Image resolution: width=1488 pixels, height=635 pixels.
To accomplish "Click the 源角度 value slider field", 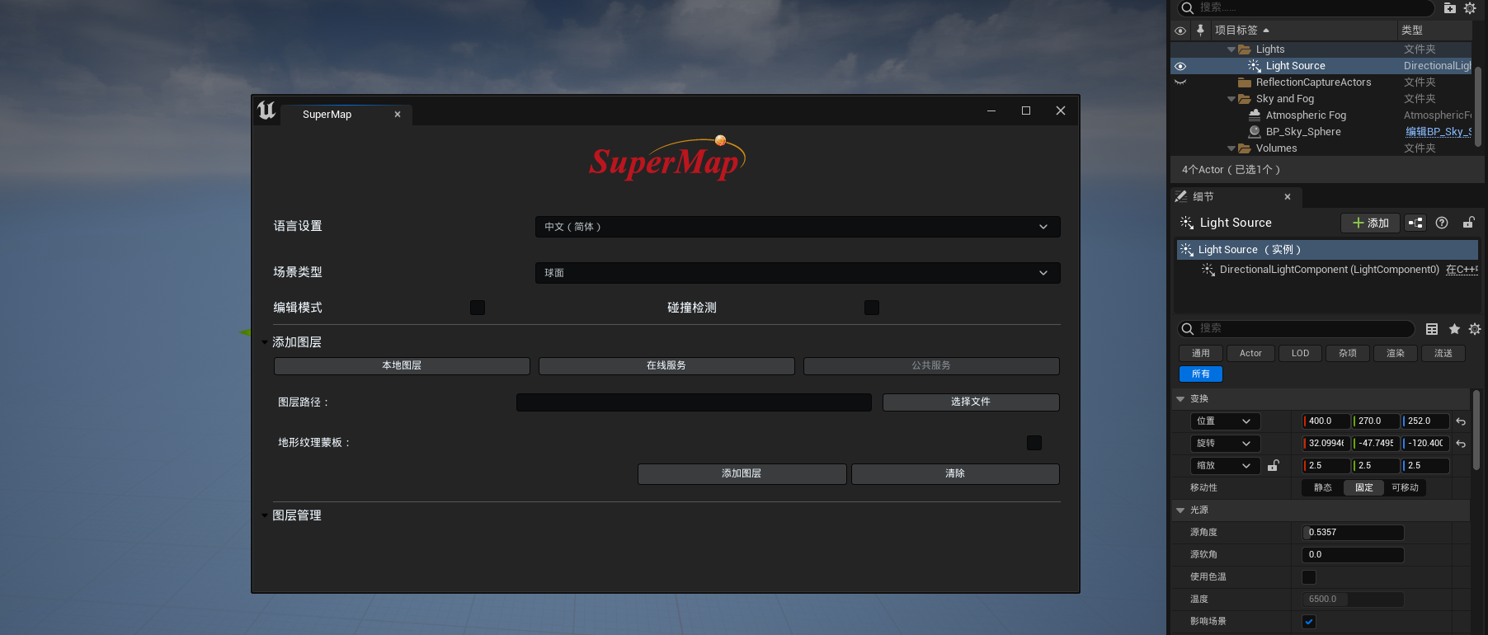I will click(x=1353, y=533).
